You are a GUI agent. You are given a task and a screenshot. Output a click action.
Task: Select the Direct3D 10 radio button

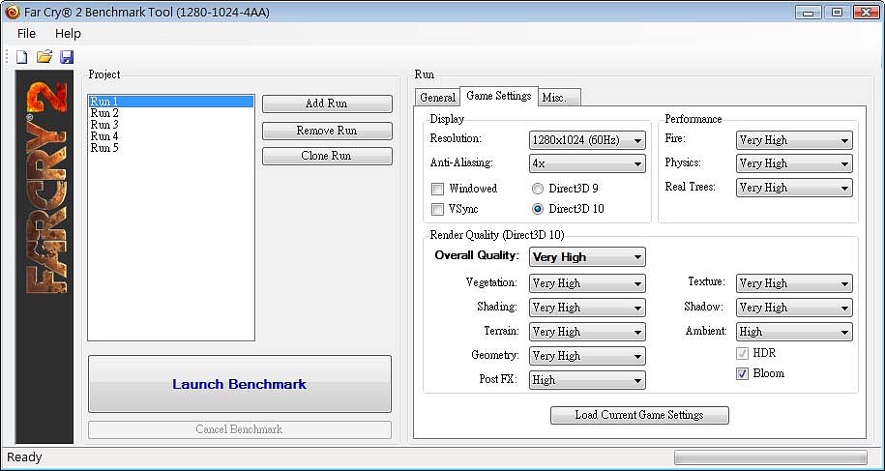538,209
